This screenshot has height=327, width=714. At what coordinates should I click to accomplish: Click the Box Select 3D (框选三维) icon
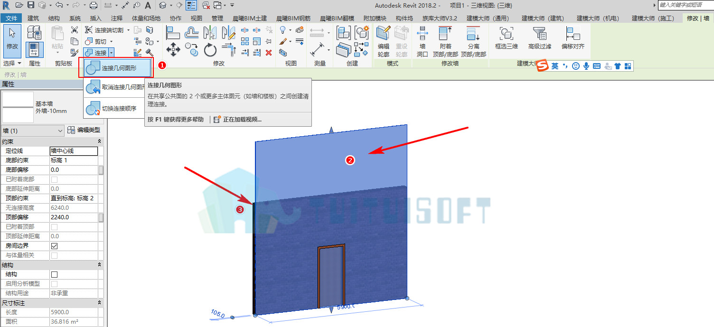(507, 37)
